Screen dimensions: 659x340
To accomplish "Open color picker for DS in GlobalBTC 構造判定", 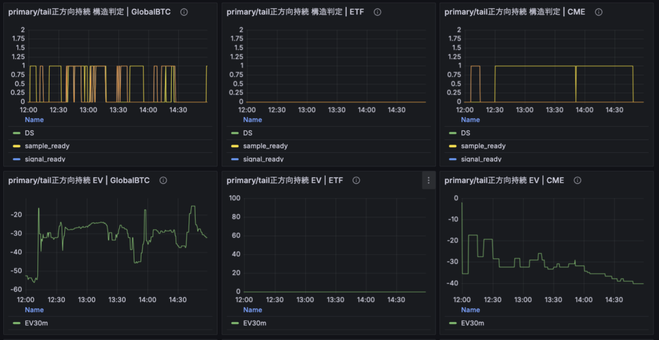I will (x=17, y=133).
